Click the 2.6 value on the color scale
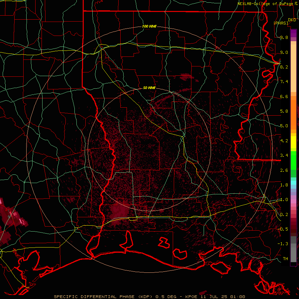 pyautogui.click(x=284, y=170)
